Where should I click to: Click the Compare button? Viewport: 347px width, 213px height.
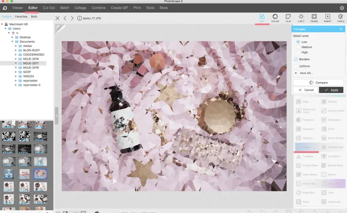tap(319, 82)
